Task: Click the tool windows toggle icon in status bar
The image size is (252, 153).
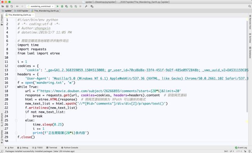Action: coord(2,151)
